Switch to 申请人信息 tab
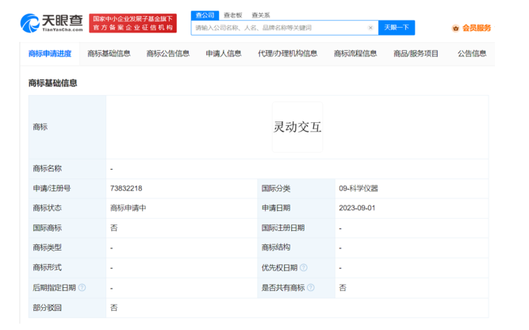 click(224, 54)
